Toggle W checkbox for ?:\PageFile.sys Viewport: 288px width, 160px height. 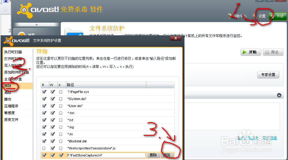click(52, 92)
